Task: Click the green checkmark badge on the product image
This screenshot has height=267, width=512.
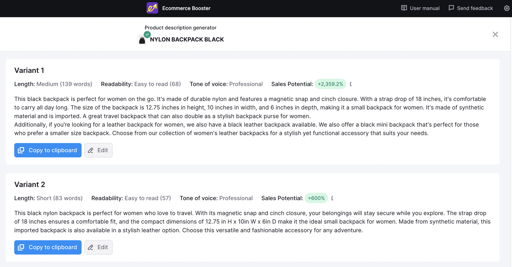Action: click(147, 34)
